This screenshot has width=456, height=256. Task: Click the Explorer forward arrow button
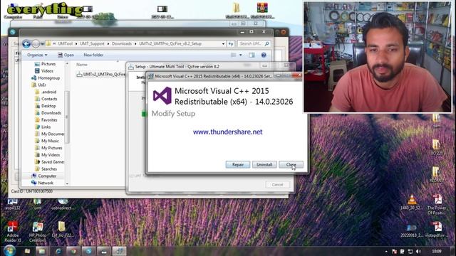tap(36, 44)
